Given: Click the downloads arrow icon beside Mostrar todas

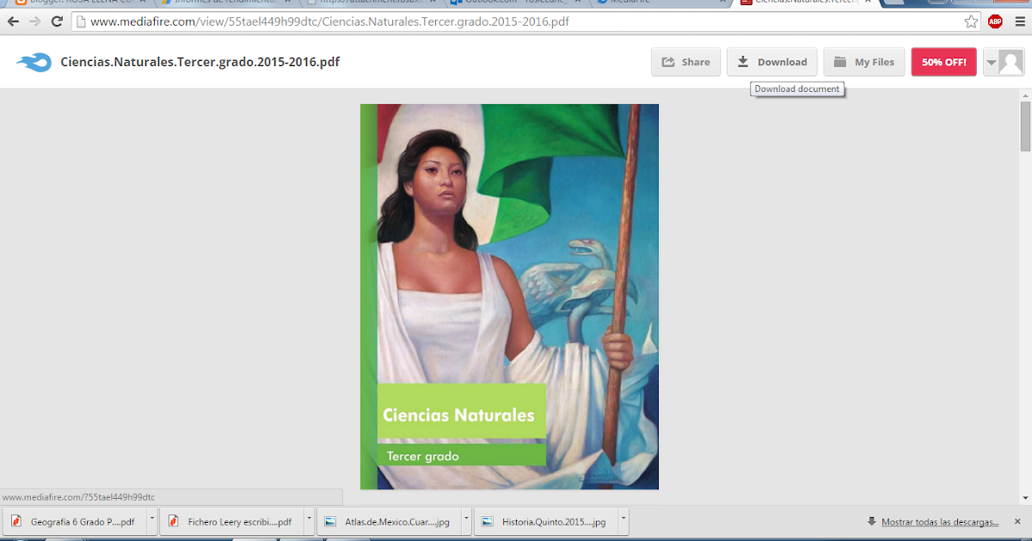Looking at the screenshot, I should coord(871,521).
